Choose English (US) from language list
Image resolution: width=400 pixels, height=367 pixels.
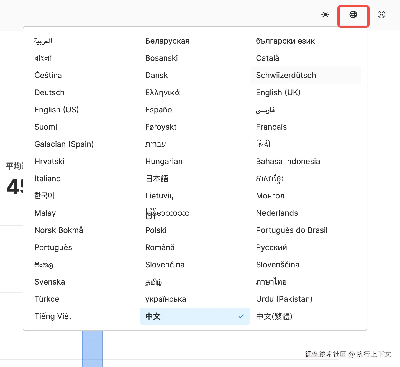coord(57,110)
